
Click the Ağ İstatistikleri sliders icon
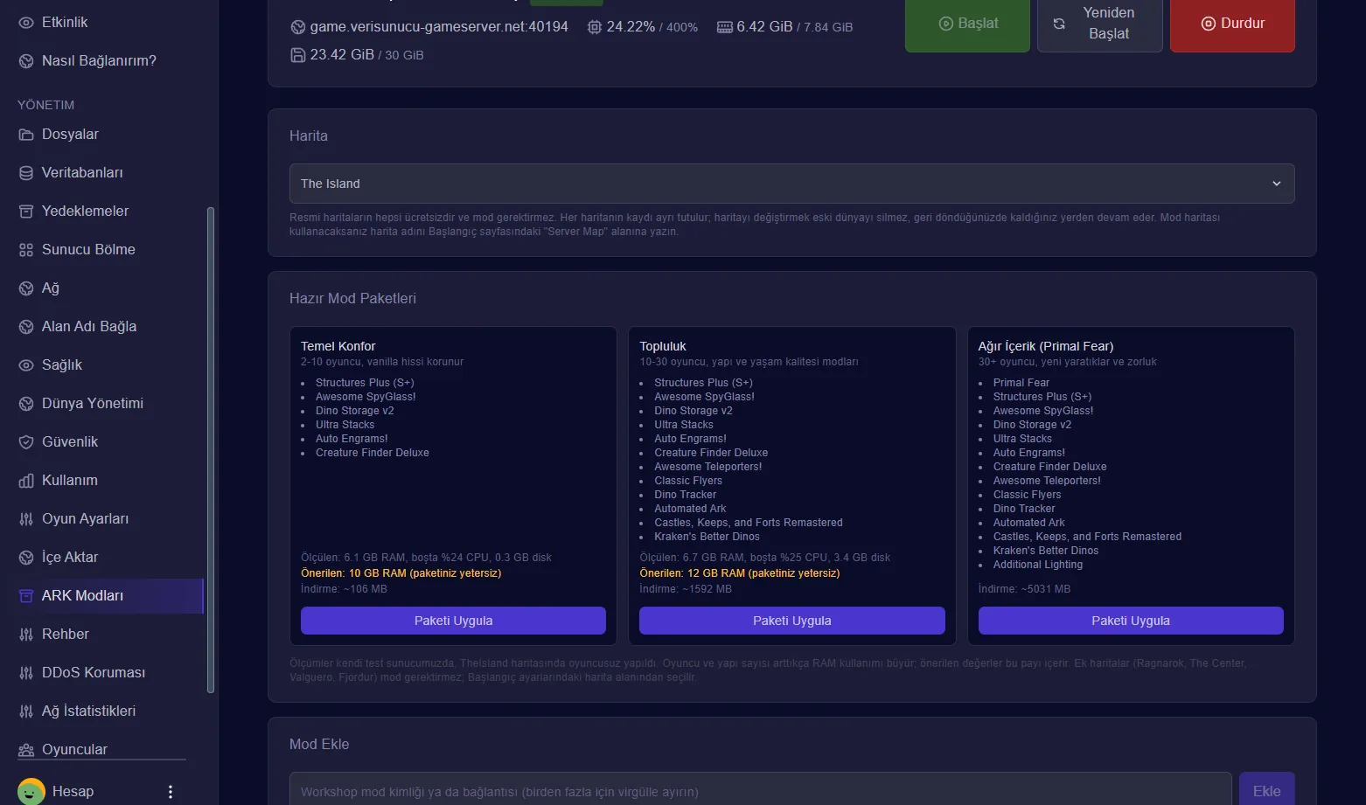click(26, 711)
